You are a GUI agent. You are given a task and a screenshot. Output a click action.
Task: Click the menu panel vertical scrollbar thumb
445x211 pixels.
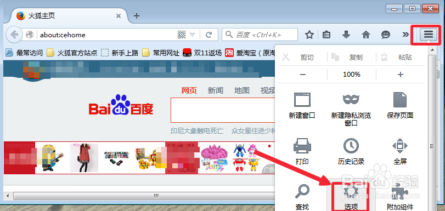coord(432,133)
